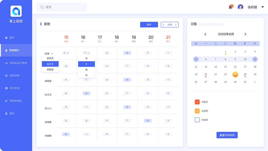This screenshot has width=268, height=151.
Task: Click the user profile avatar
Action: coord(240,7)
